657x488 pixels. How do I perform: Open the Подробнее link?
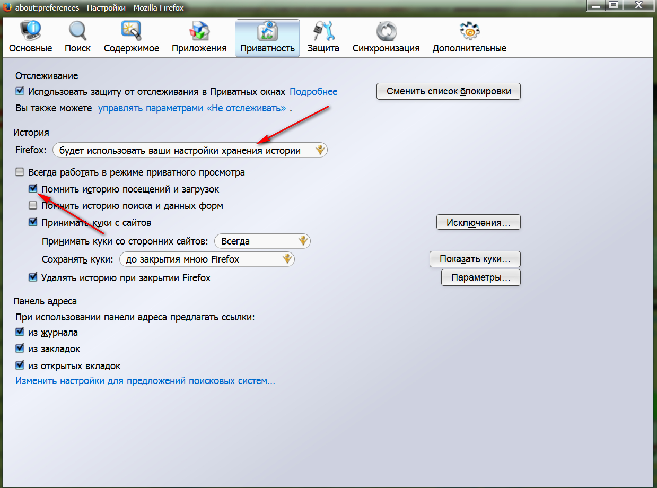pyautogui.click(x=313, y=92)
